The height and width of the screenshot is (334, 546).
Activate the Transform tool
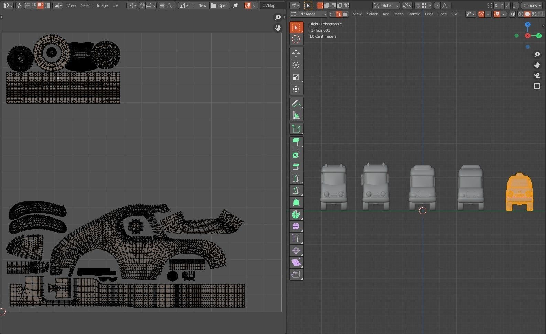click(296, 89)
